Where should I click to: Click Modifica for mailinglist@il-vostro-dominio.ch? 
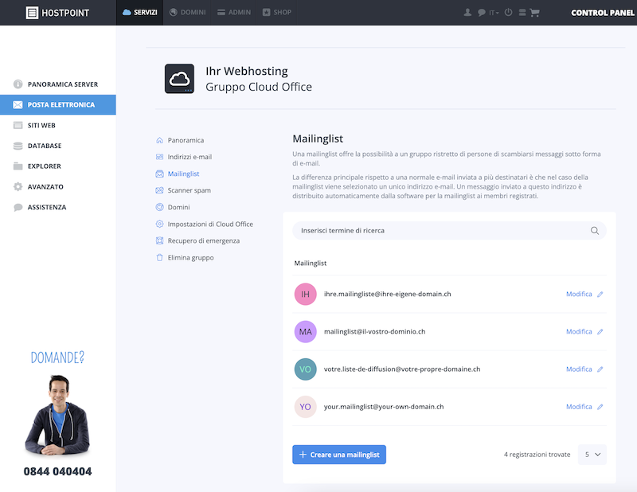584,331
